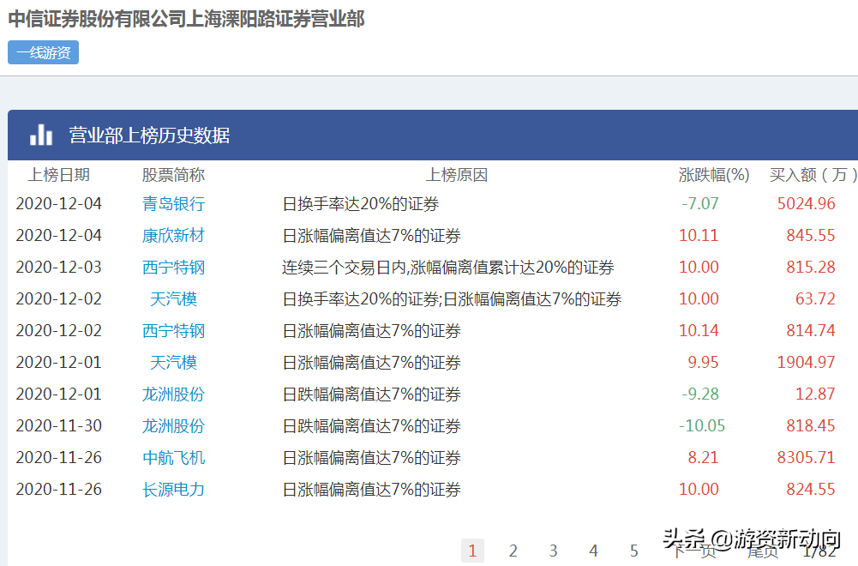Image resolution: width=858 pixels, height=566 pixels.
Task: Click the brokerage branch name heading
Action: 187,19
